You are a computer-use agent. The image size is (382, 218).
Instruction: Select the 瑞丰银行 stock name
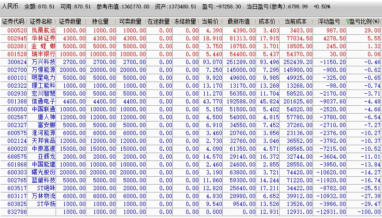tap(44, 54)
